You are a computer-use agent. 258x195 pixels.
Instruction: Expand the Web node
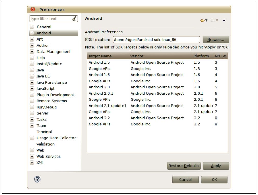(32, 150)
